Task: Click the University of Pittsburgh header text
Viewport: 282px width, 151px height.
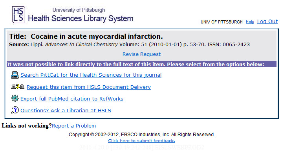Action: click(x=79, y=10)
